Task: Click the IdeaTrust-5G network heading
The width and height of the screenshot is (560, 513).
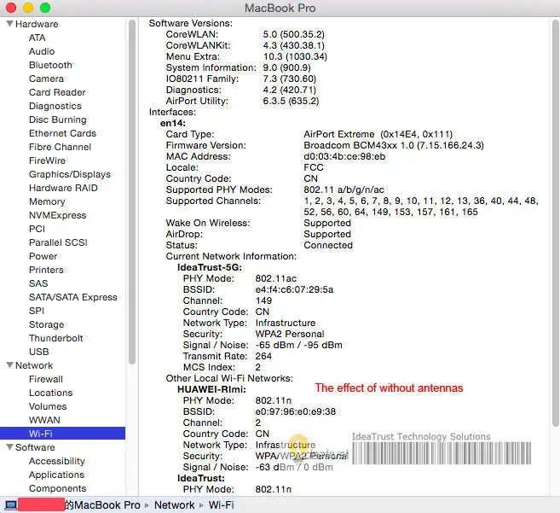Action: pos(210,267)
